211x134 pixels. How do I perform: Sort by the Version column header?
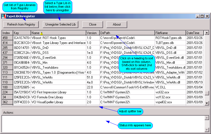(x=93, y=33)
